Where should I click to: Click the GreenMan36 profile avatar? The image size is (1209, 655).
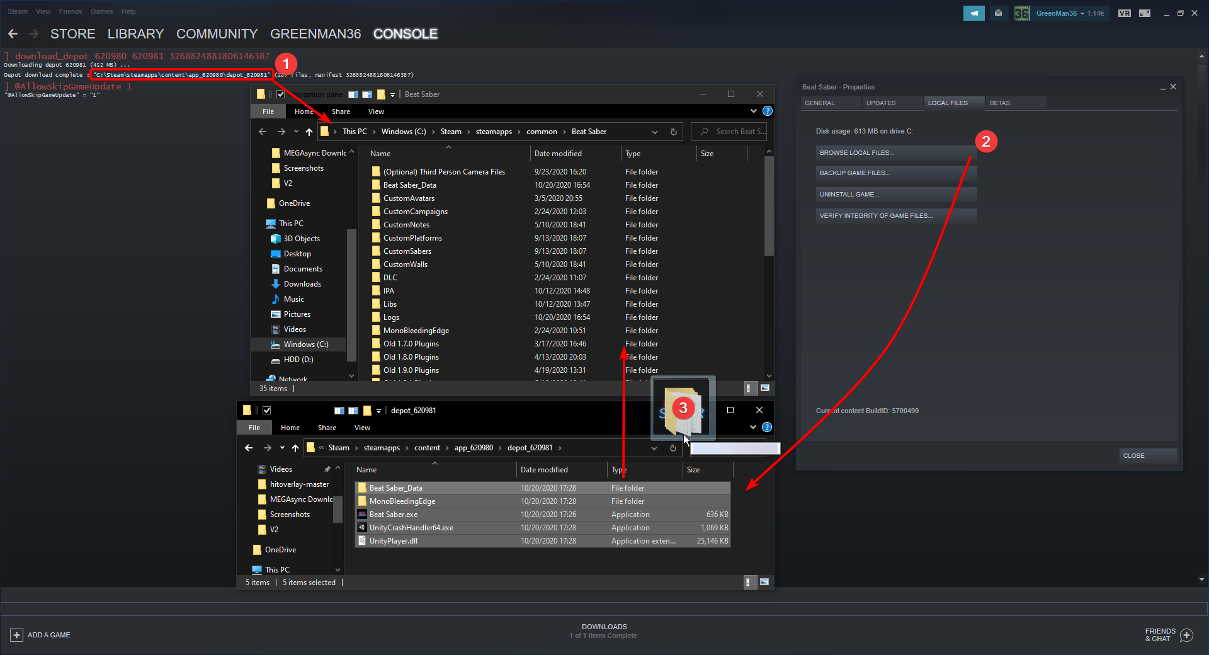[x=1022, y=13]
